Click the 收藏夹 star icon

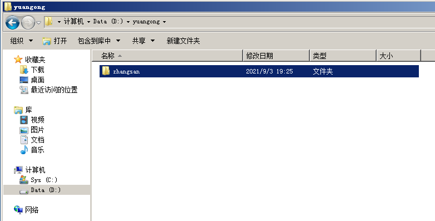[x=18, y=59]
